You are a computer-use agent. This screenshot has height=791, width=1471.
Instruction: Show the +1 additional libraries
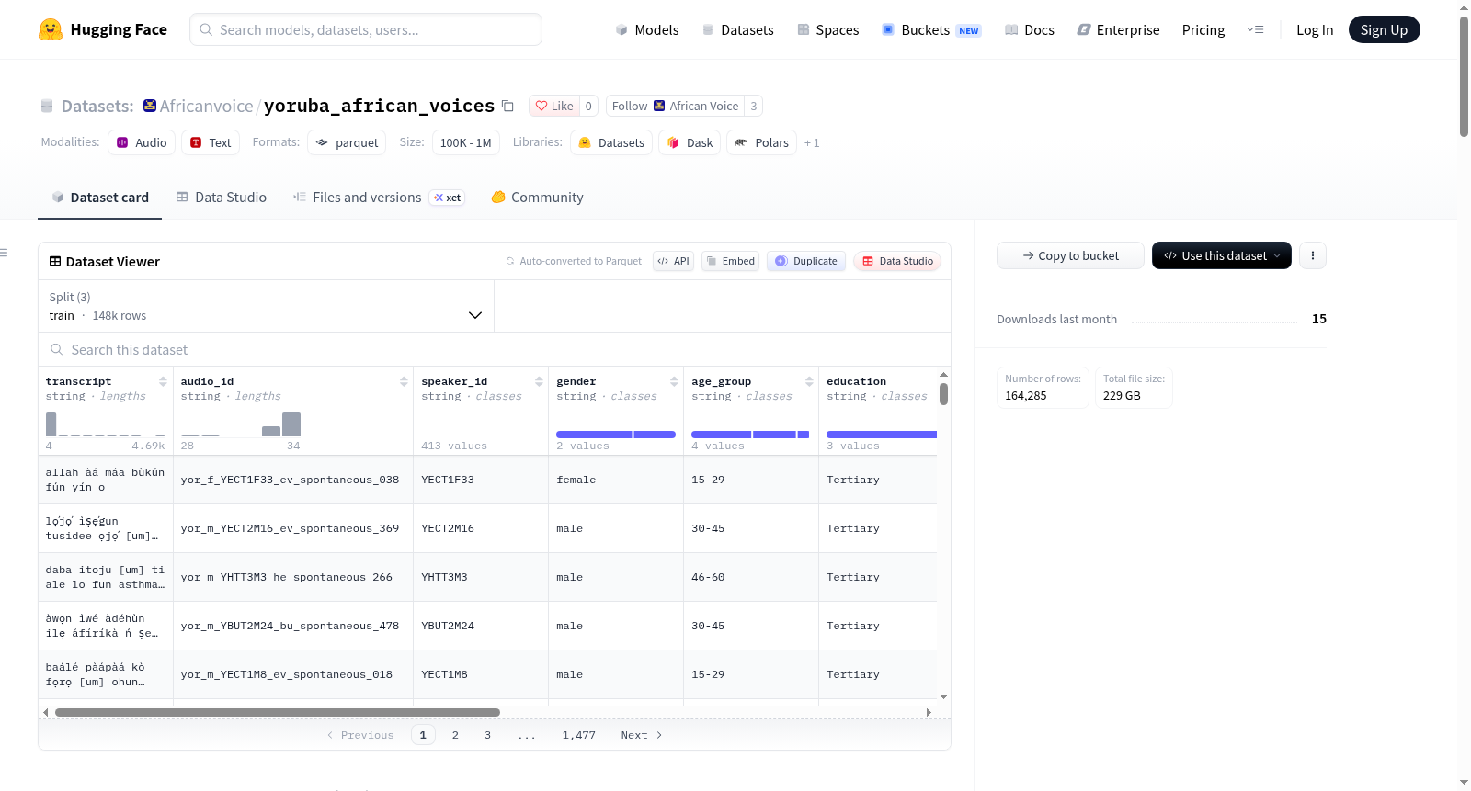point(812,142)
